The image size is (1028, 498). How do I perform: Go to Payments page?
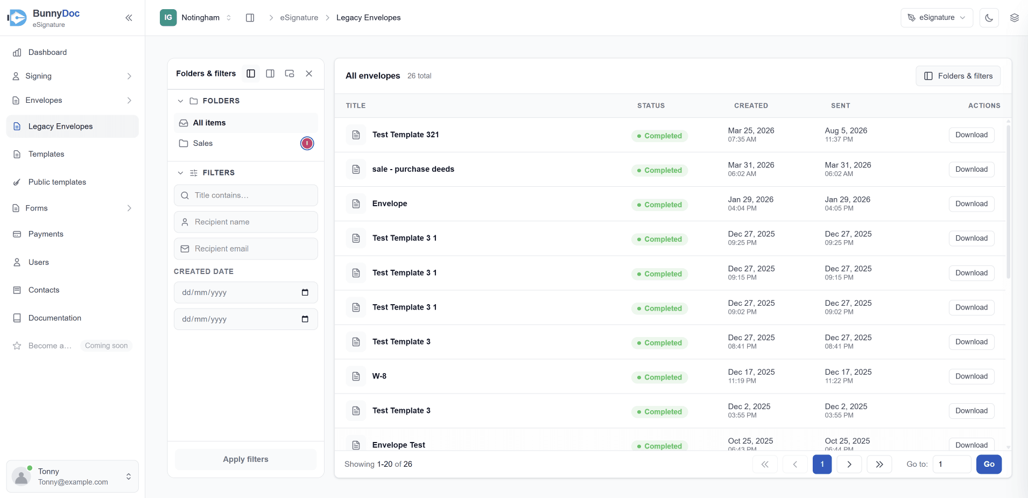pos(73,234)
